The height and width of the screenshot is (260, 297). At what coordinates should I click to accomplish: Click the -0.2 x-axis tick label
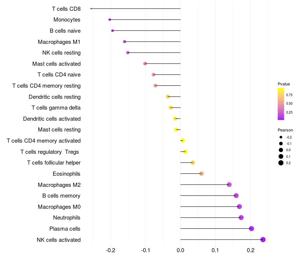click(110, 250)
